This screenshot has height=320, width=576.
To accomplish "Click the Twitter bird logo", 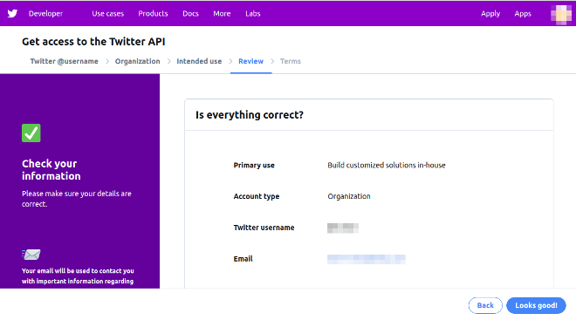I will pos(12,14).
